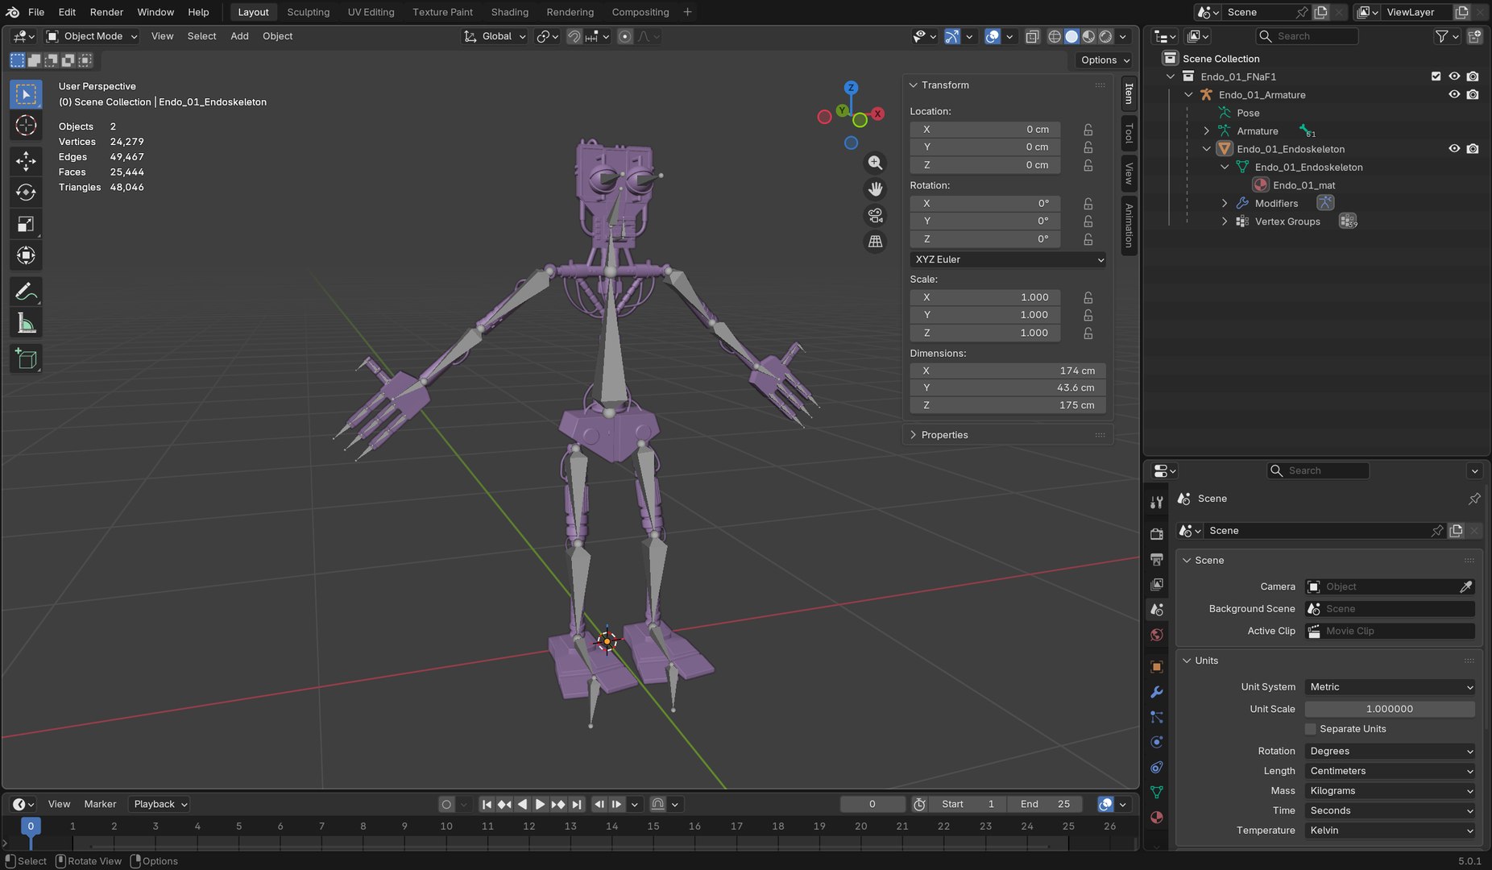Select the Transform tool

coord(26,255)
